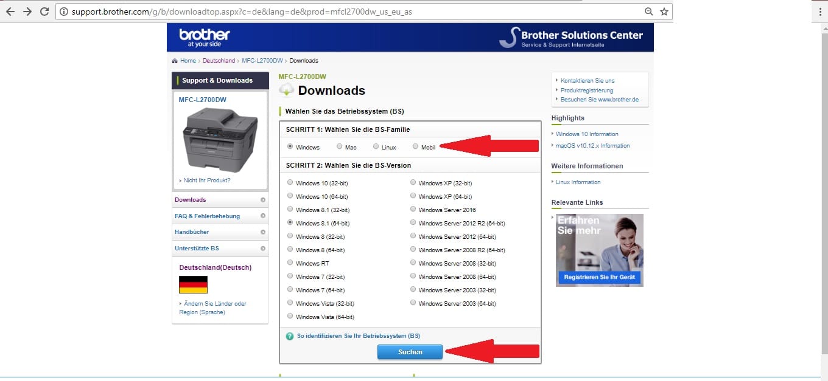828x381 pixels.
Task: Open Deutschland breadcrumb link
Action: (219, 61)
